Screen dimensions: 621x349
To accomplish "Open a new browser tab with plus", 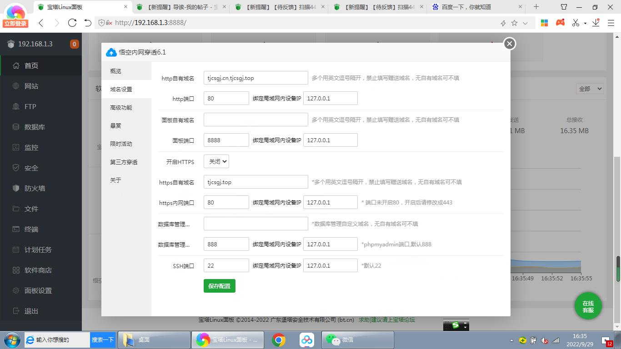I will pos(536,7).
